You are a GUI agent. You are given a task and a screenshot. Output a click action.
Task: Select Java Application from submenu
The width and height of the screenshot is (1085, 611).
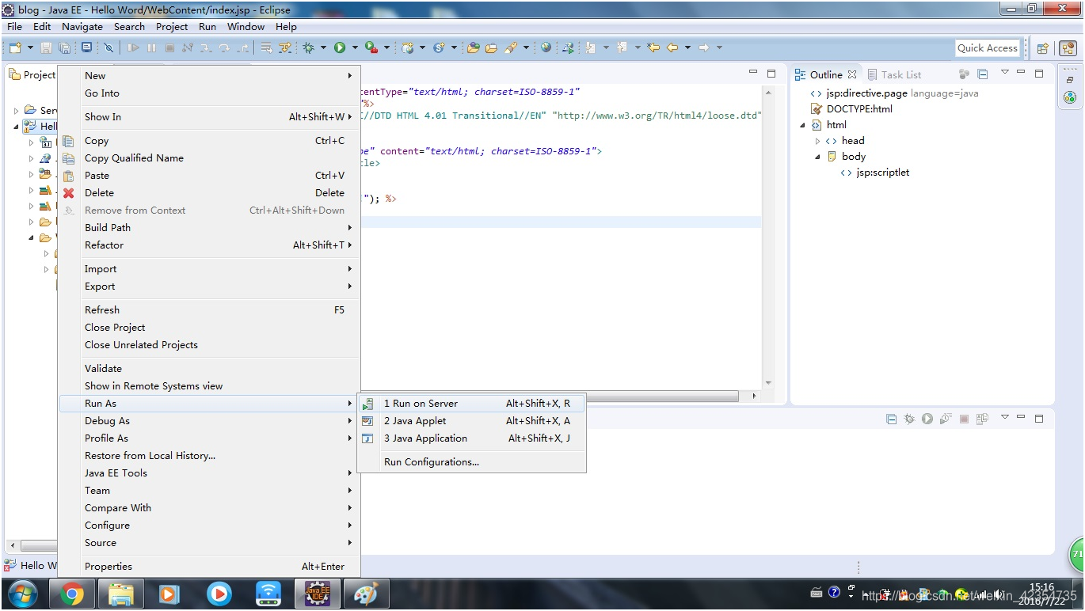(x=472, y=438)
